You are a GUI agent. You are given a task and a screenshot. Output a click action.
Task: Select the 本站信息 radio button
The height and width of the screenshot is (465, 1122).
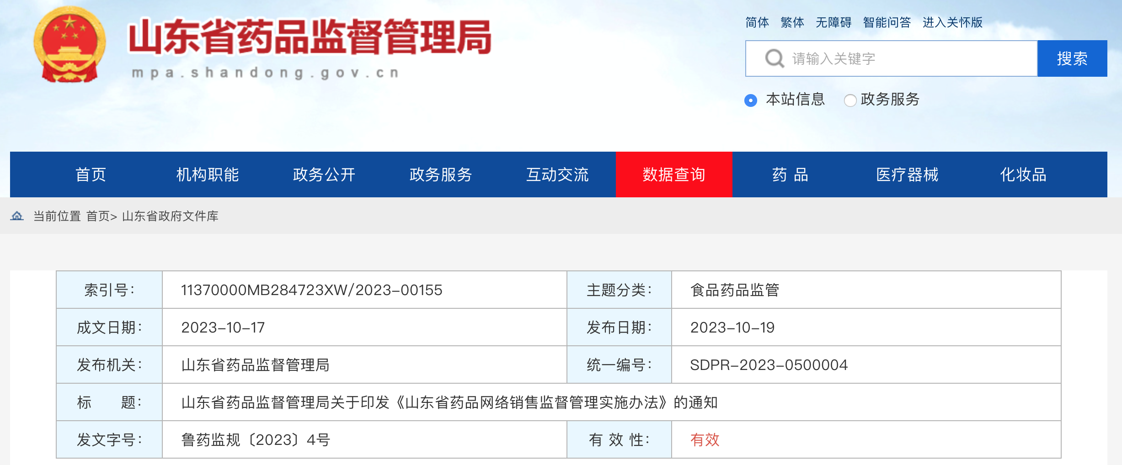(751, 100)
